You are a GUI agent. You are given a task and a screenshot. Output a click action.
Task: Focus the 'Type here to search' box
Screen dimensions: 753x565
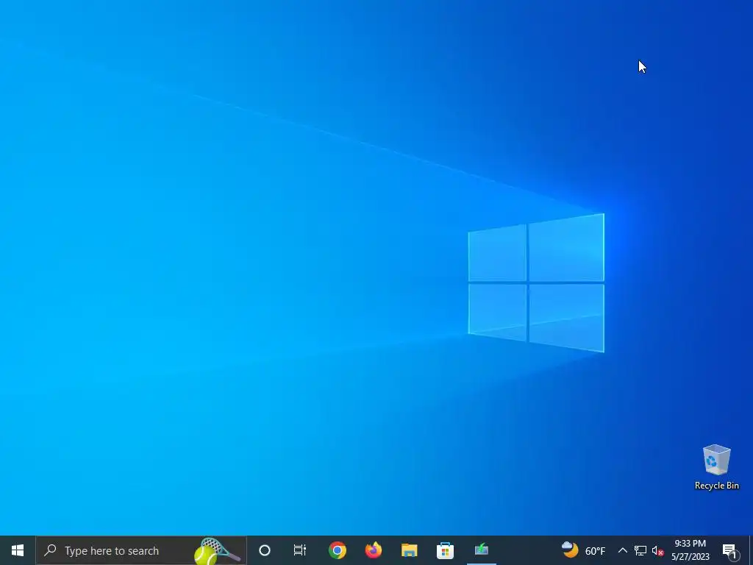(141, 550)
